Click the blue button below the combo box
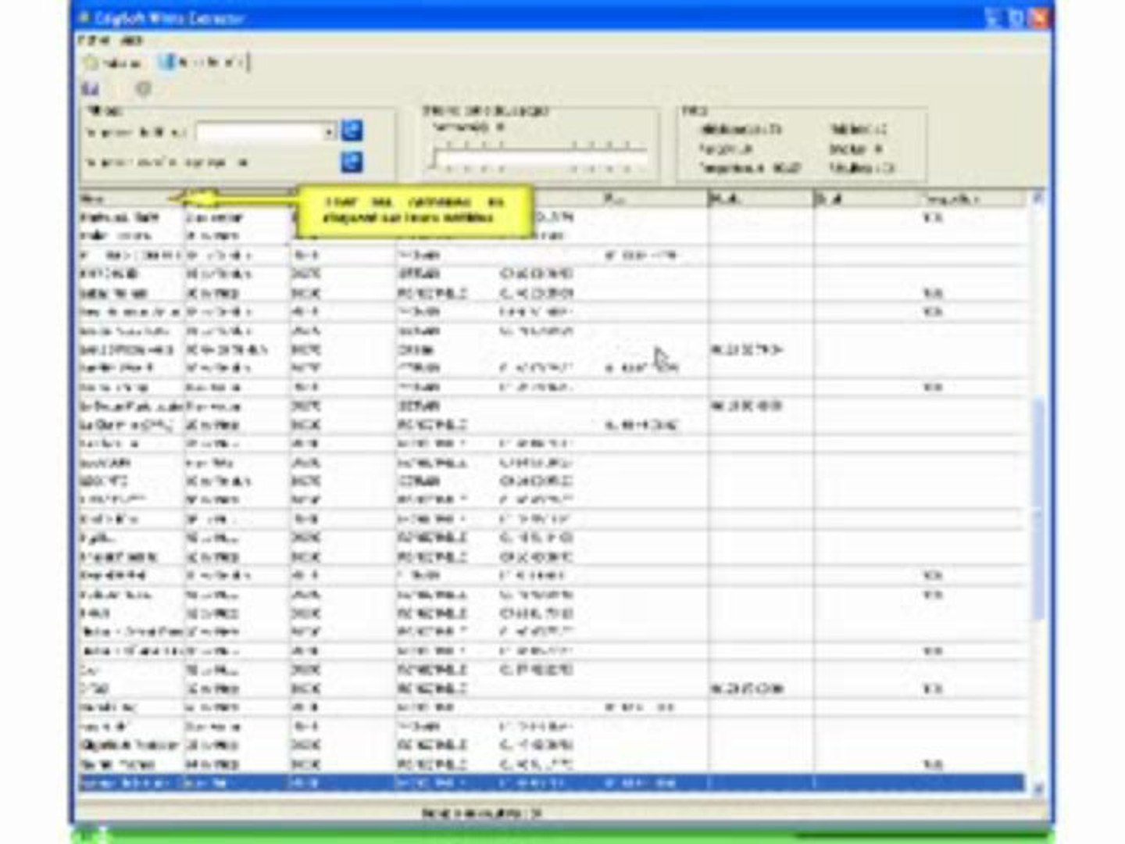The image size is (1125, 844). point(352,162)
